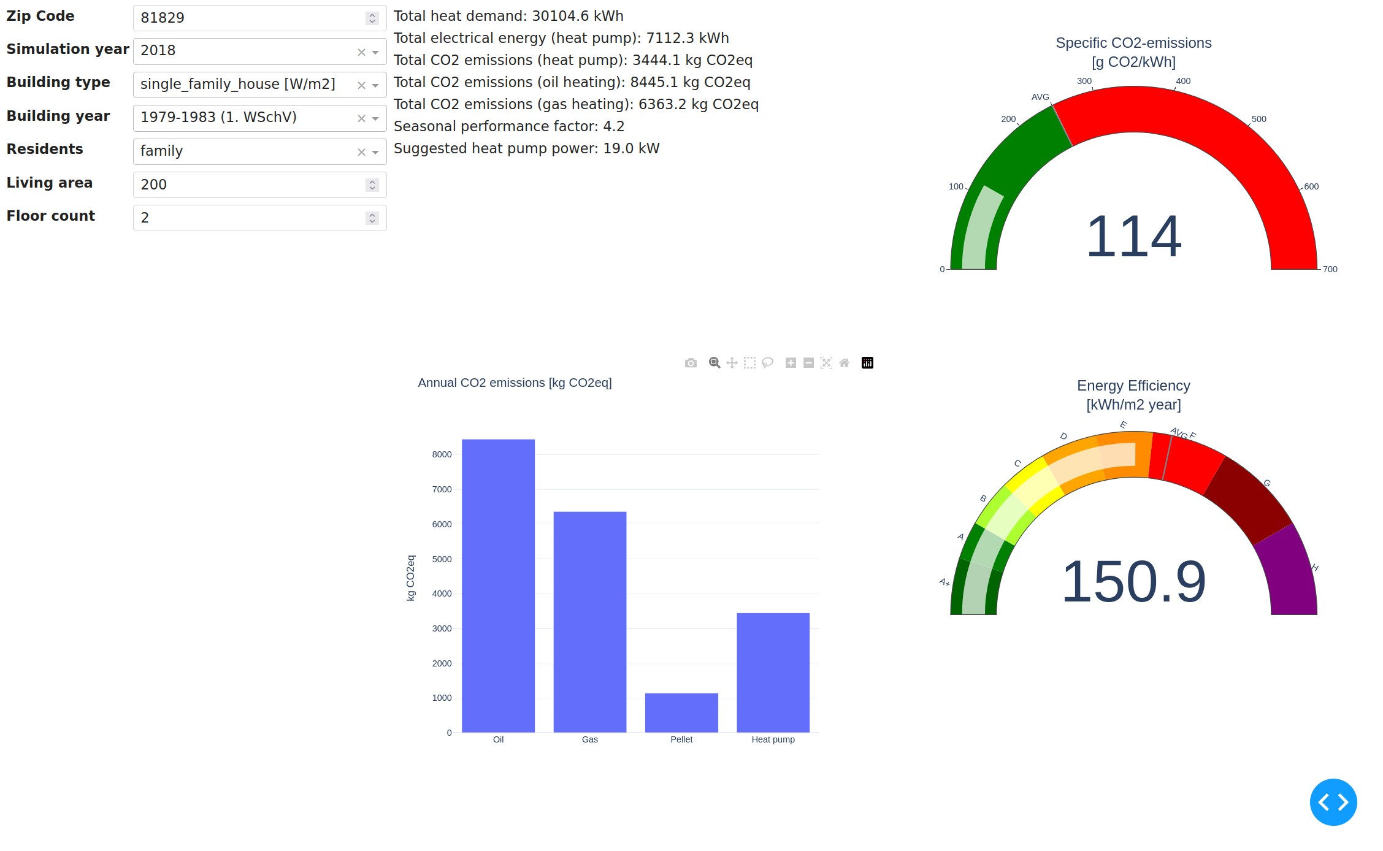Image resolution: width=1383 pixels, height=851 pixels.
Task: Click the Heat pump bar in the chart
Action: tap(773, 672)
